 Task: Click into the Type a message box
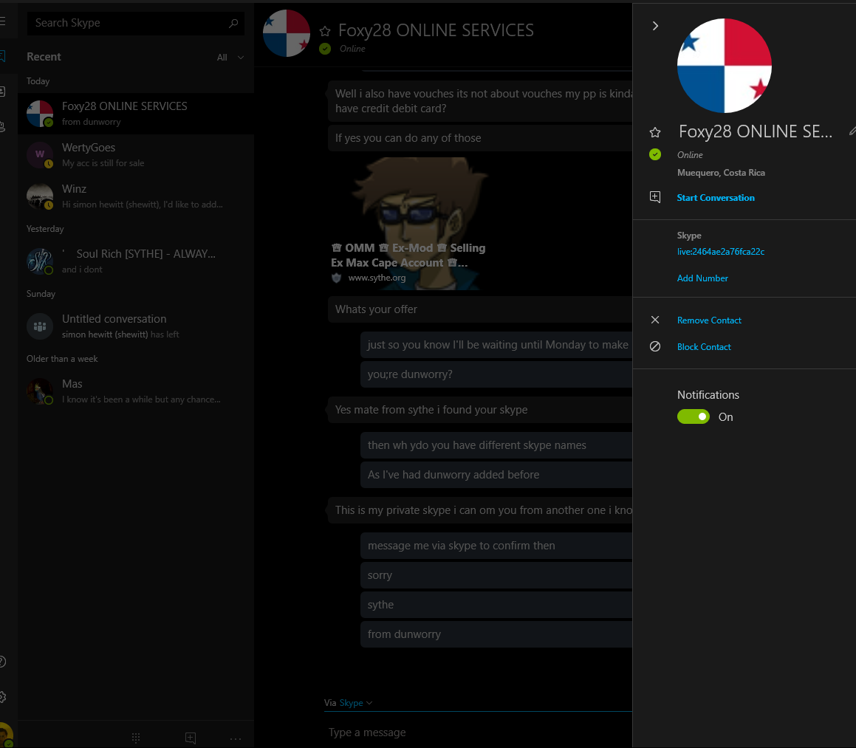(x=479, y=732)
